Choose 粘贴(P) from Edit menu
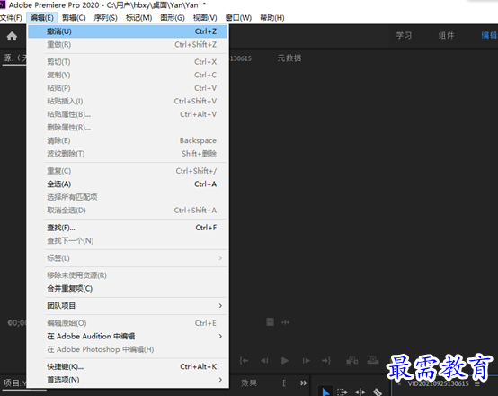The width and height of the screenshot is (498, 396). click(x=128, y=88)
